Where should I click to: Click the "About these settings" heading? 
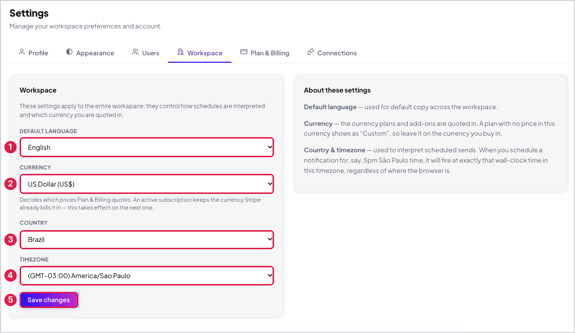[337, 90]
